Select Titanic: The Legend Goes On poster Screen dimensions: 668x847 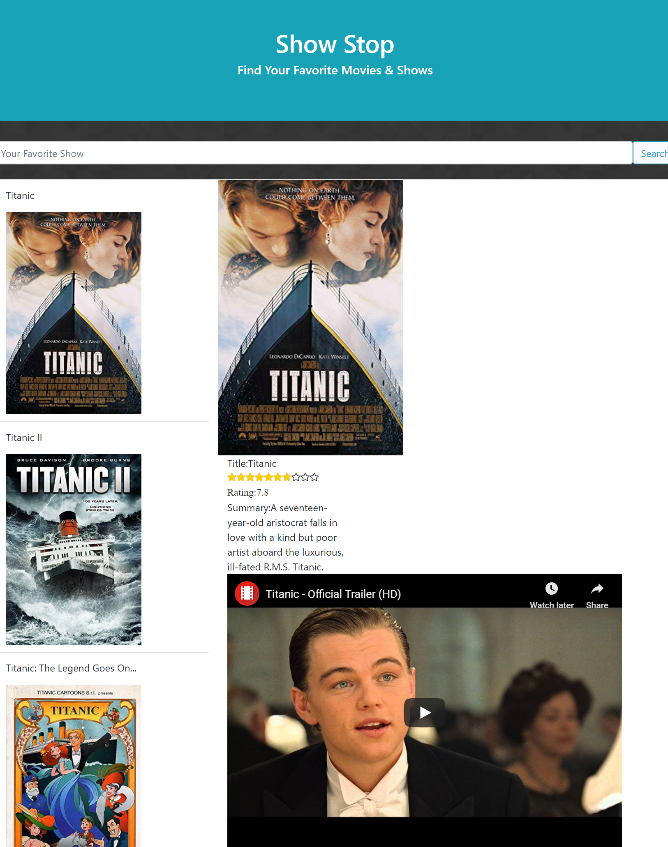[x=74, y=766]
